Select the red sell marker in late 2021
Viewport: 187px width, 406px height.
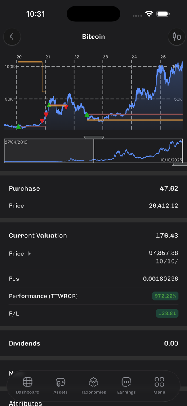(66, 107)
